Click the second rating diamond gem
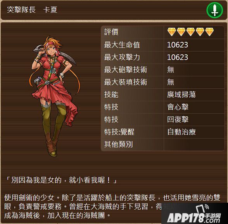 181,32
